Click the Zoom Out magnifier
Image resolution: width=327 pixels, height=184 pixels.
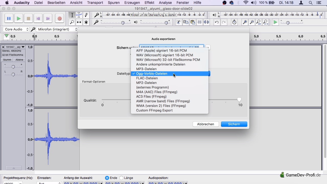(x=252, y=22)
